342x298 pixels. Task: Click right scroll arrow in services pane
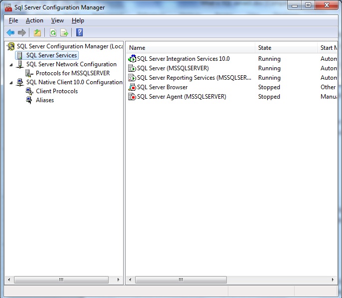pos(333,280)
